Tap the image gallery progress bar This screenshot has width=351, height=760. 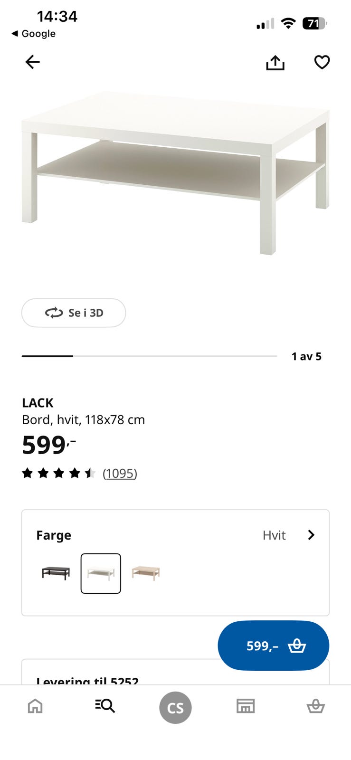pos(149,356)
